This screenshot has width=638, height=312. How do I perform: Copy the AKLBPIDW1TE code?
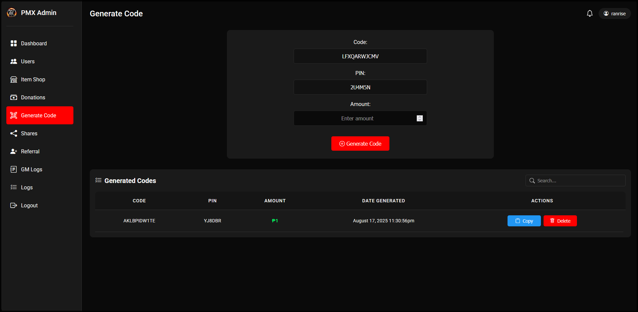point(524,221)
